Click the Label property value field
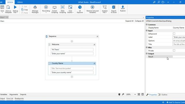Viewport: 185px width, 104px height. (x=179, y=37)
